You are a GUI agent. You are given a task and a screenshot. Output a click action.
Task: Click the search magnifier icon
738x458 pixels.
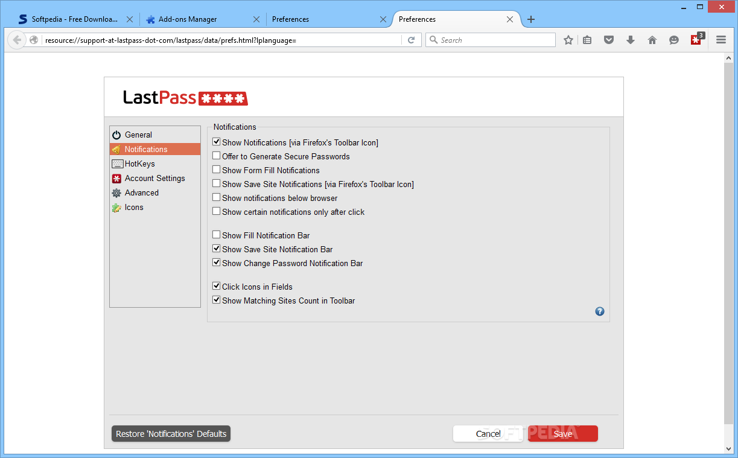pos(434,40)
